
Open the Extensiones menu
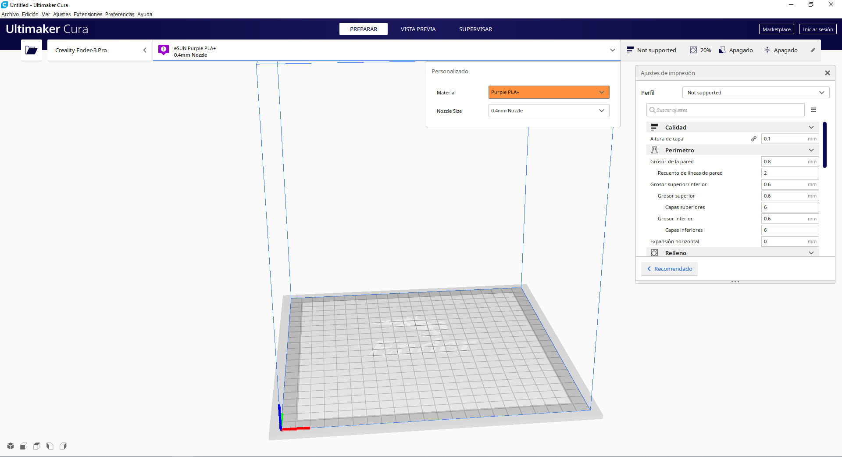(x=88, y=14)
